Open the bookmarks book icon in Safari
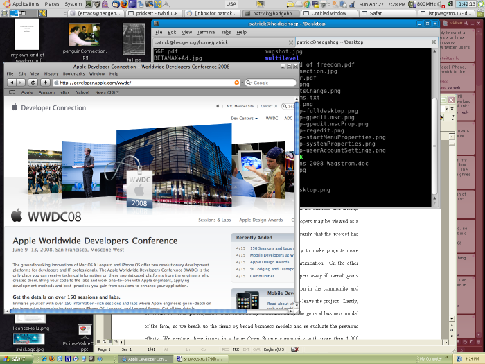Viewport: 485px width, 364px height. 12,92
